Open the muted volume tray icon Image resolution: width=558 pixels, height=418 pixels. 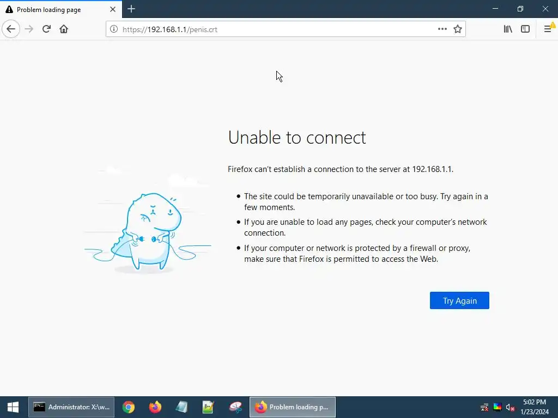(510, 407)
